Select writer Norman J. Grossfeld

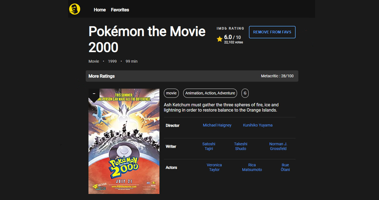(x=278, y=146)
